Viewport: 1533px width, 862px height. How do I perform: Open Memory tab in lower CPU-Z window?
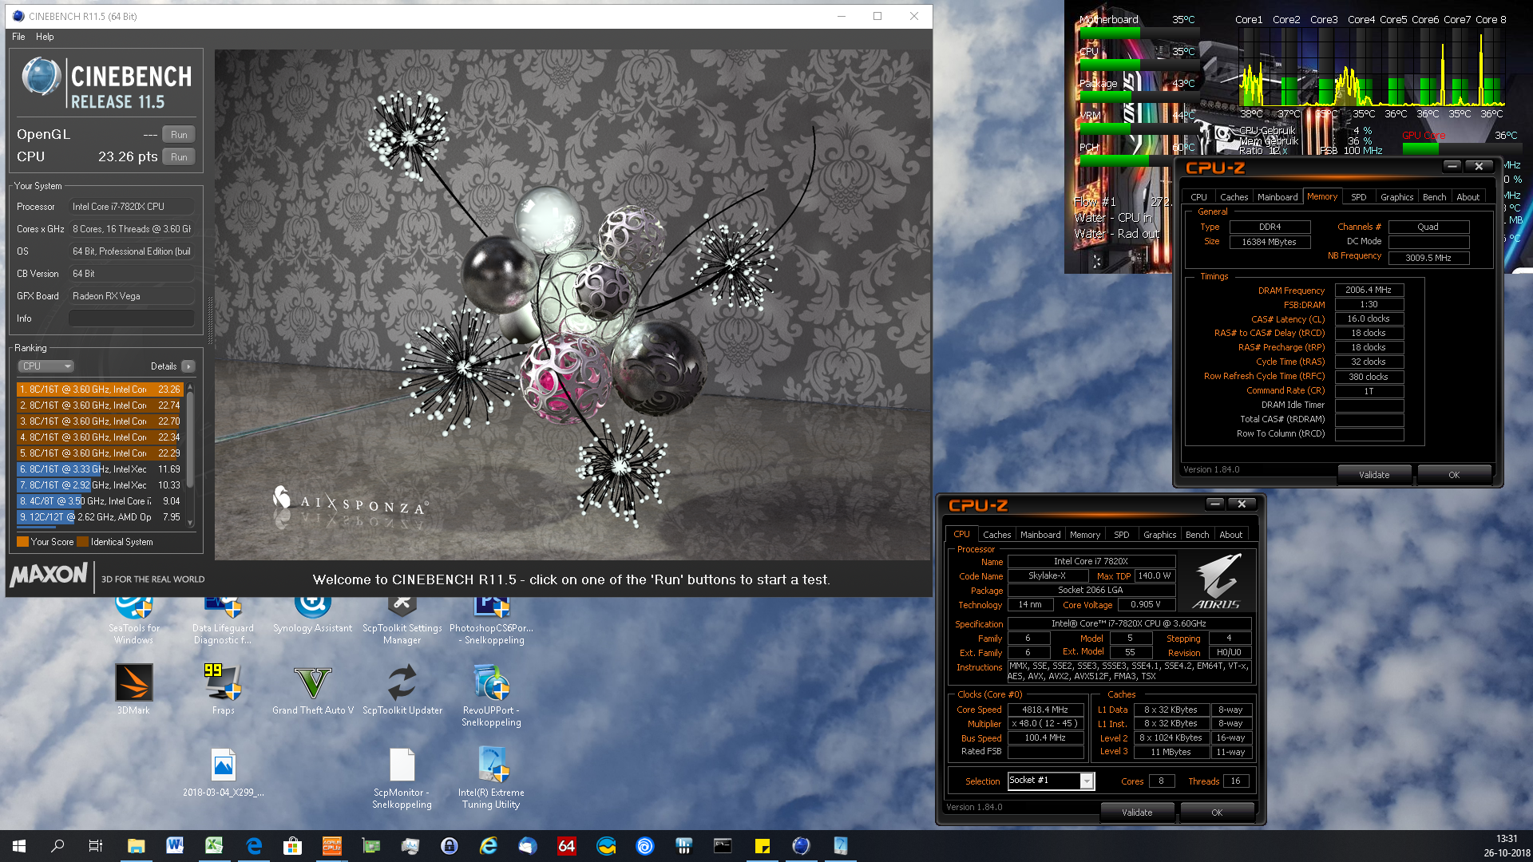(x=1084, y=535)
